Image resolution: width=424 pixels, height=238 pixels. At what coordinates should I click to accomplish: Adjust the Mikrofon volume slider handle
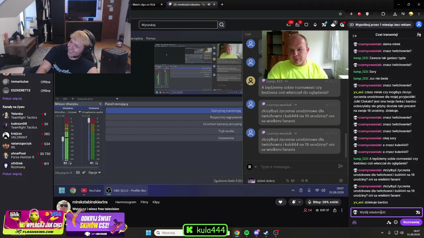[63, 139]
